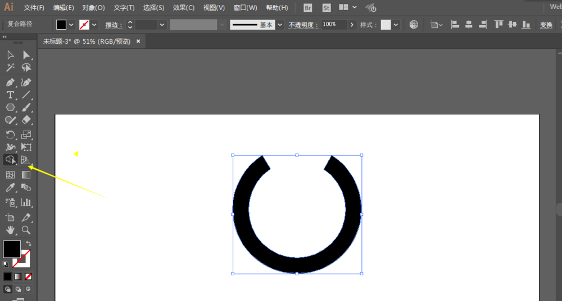Image resolution: width=562 pixels, height=301 pixels.
Task: Collapse the tools panel double arrow
Action: coord(4,37)
